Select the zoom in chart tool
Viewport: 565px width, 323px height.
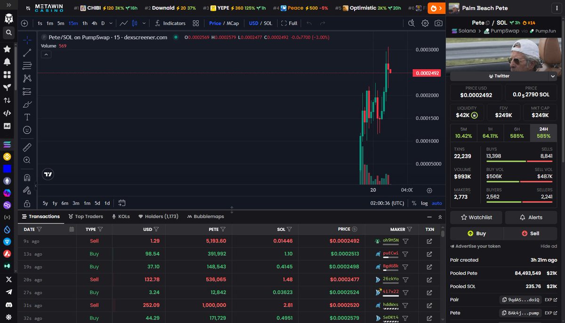(x=27, y=160)
